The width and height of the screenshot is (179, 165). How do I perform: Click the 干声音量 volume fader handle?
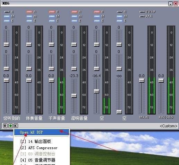pos(51,80)
